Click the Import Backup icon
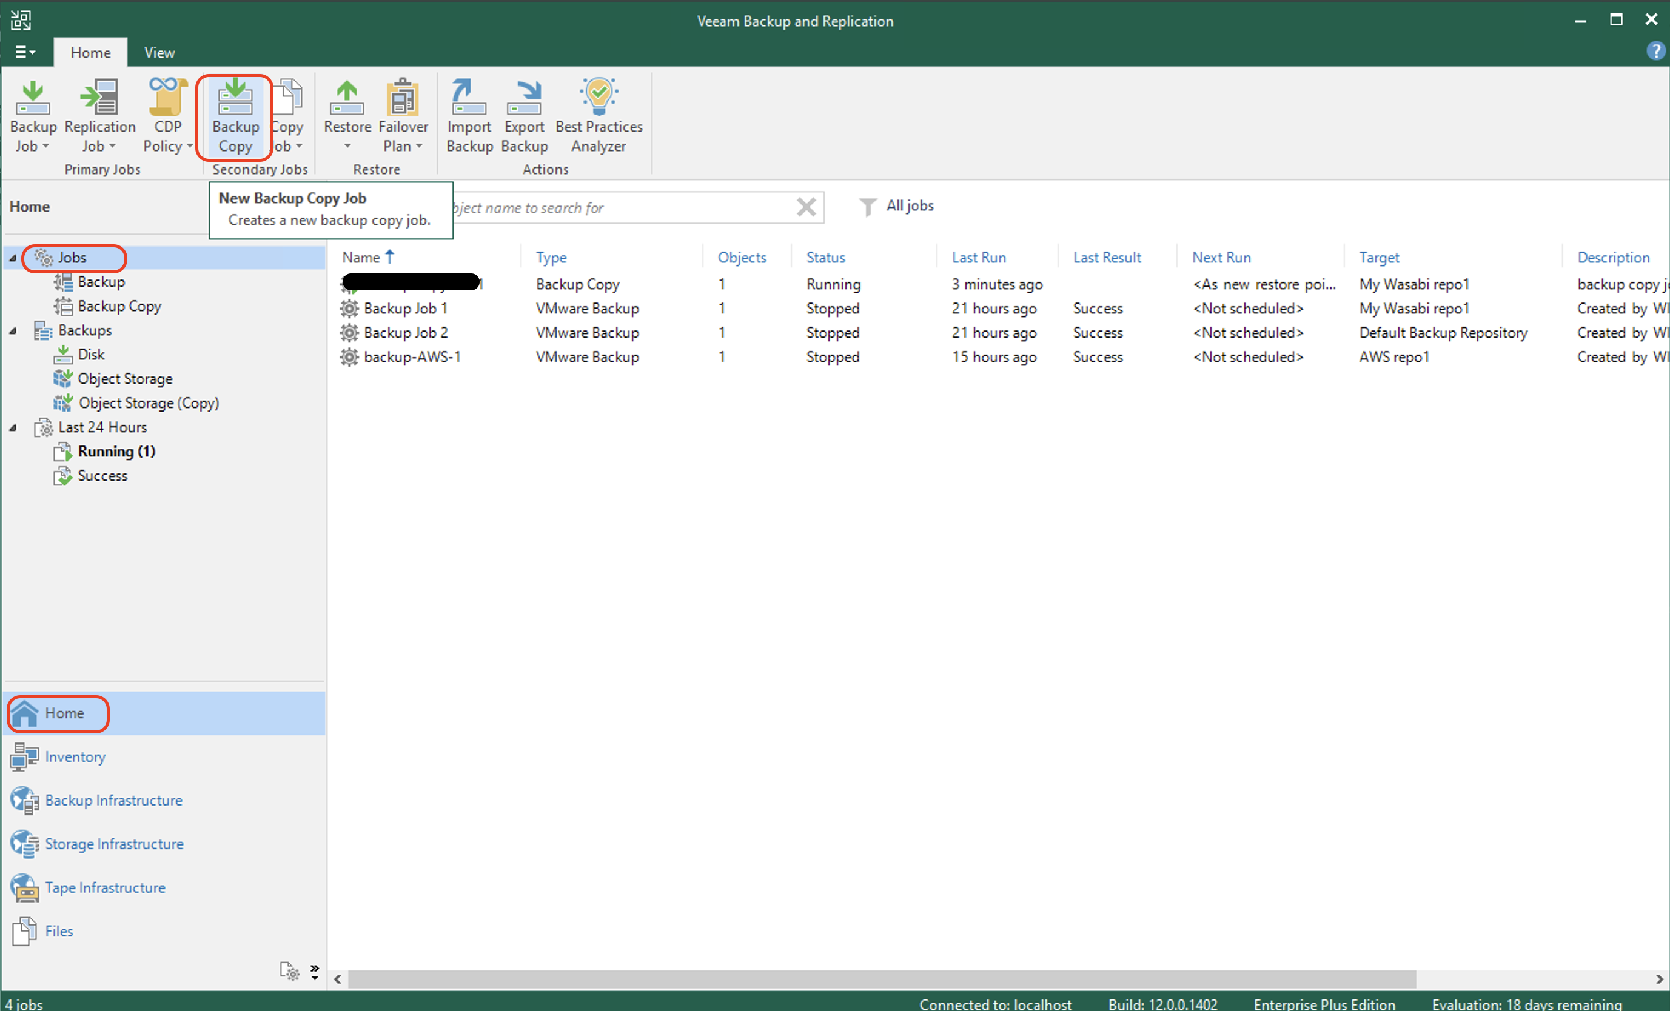This screenshot has height=1011, width=1670. click(x=469, y=98)
